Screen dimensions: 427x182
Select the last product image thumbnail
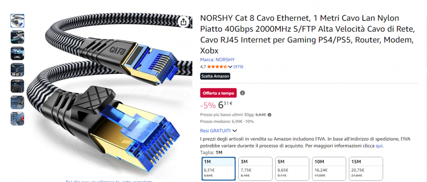(x=17, y=119)
